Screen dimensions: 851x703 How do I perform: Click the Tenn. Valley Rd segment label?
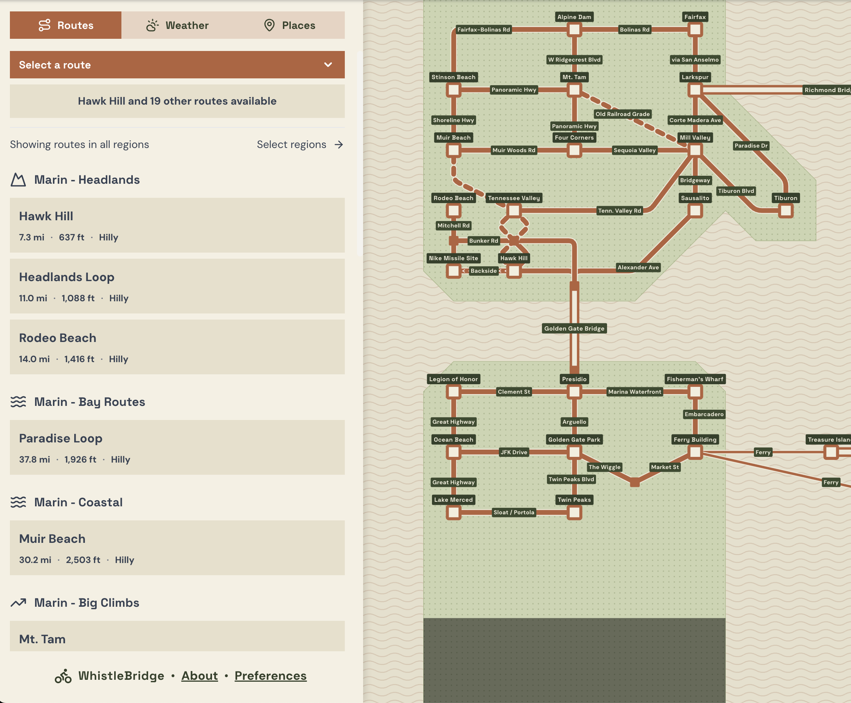tap(620, 211)
